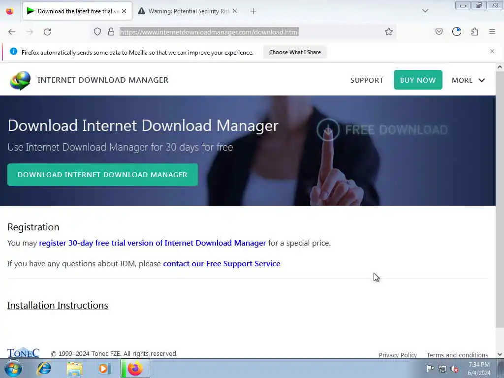Click the Registration heading text

(33, 227)
